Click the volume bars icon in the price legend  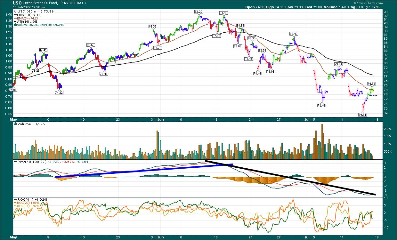[15, 24]
